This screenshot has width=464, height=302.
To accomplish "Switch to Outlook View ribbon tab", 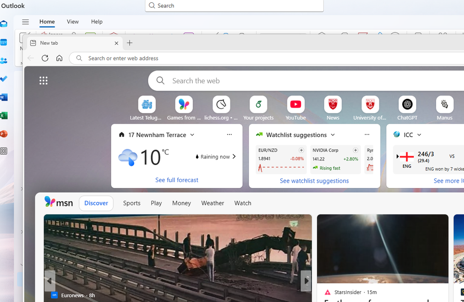I will [x=72, y=22].
